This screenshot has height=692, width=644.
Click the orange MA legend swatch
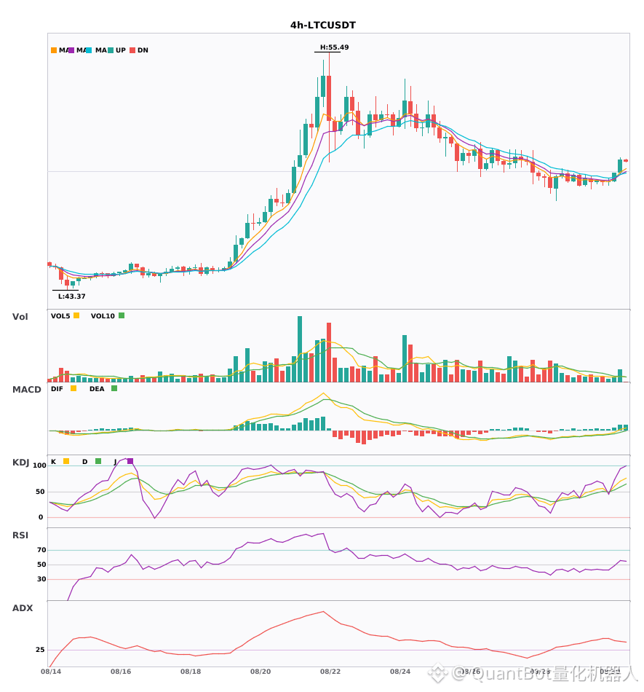coord(54,50)
